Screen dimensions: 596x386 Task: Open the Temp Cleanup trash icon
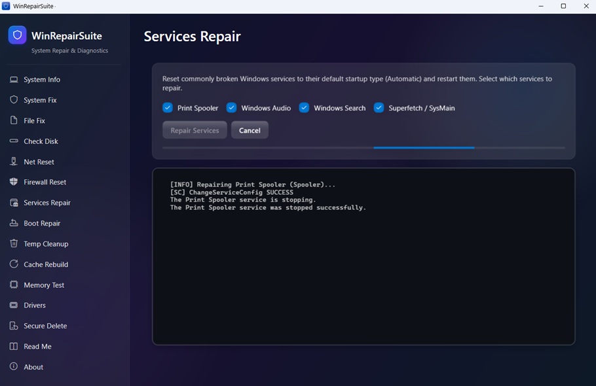[13, 243]
